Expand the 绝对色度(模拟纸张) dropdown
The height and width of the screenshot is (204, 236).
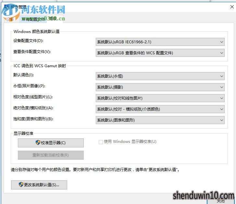[160, 109]
